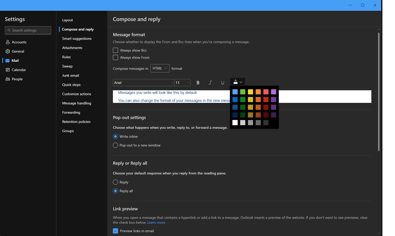Open General settings
Viewport: 395px width, 236px height.
18,51
